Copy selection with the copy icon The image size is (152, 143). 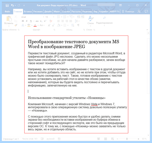[x=16, y=21]
